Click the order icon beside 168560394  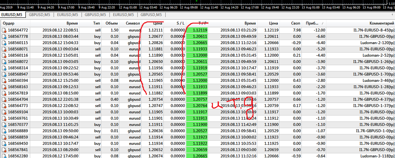click(x=4, y=80)
